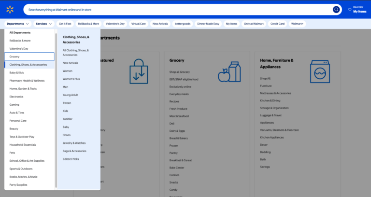Screen dimensions: 371x197
Task: Open Dinner Made Easy pill
Action: point(208,24)
